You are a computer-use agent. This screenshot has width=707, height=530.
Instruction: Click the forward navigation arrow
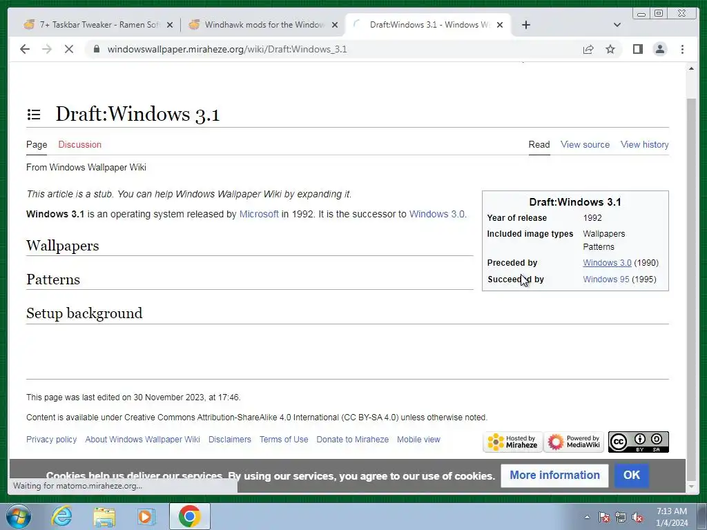(47, 49)
